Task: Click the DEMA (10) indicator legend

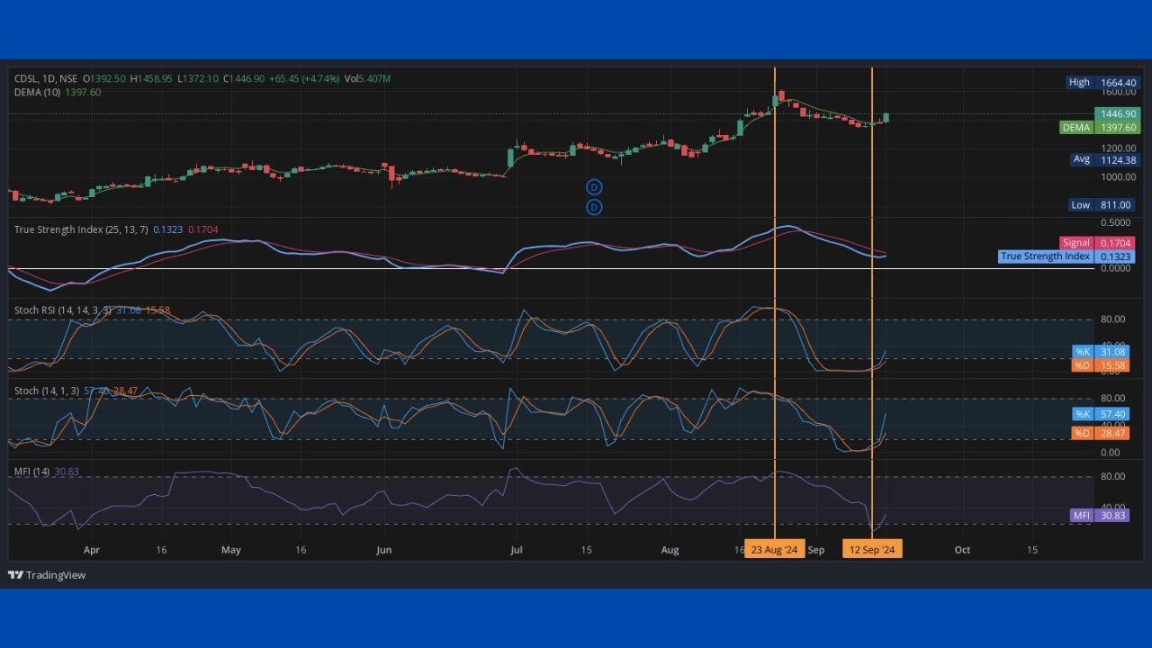Action: pyautogui.click(x=58, y=92)
